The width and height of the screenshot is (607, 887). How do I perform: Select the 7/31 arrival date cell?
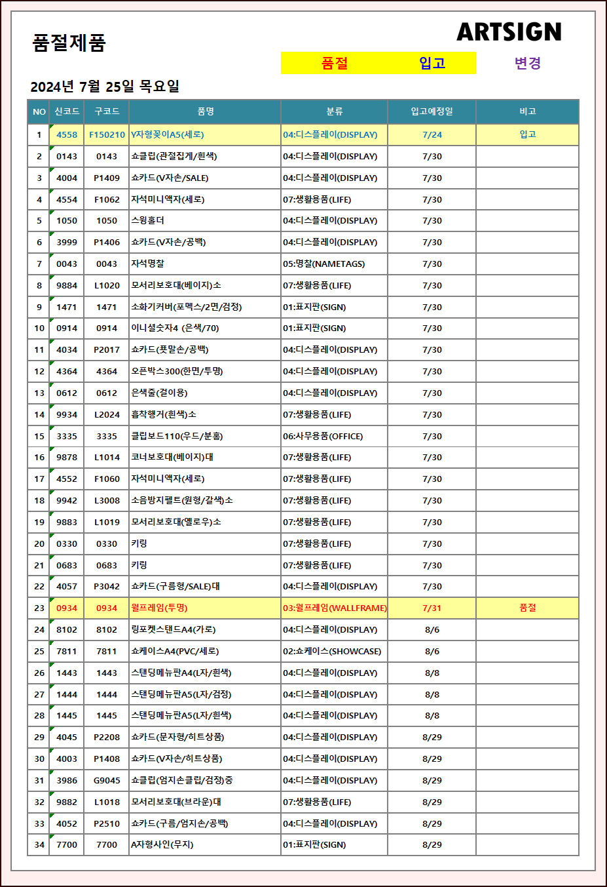[x=432, y=608]
